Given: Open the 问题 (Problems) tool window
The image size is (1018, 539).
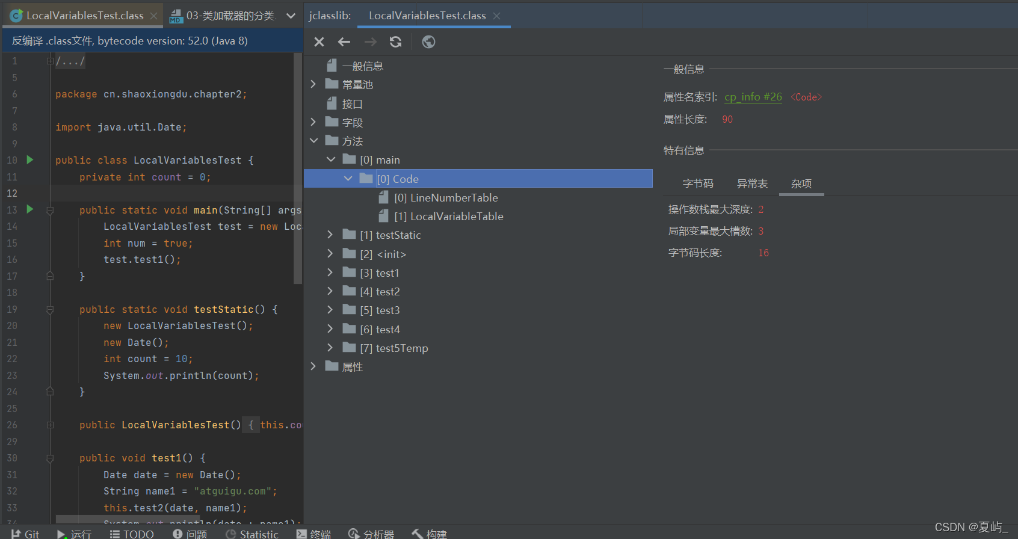Looking at the screenshot, I should (190, 534).
